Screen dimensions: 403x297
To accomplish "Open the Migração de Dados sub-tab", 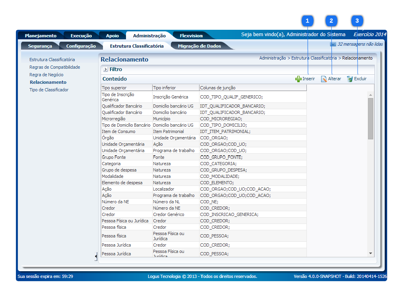I will coord(199,46).
